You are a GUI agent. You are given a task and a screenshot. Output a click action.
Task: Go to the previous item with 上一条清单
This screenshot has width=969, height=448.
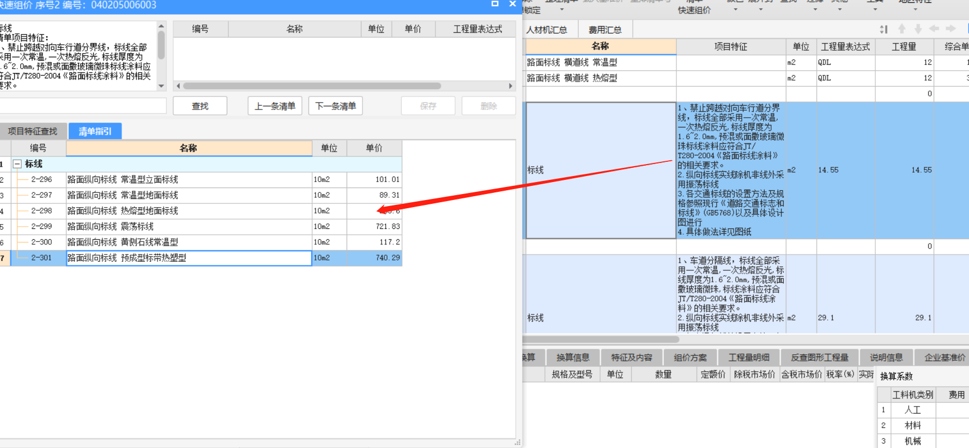click(275, 106)
